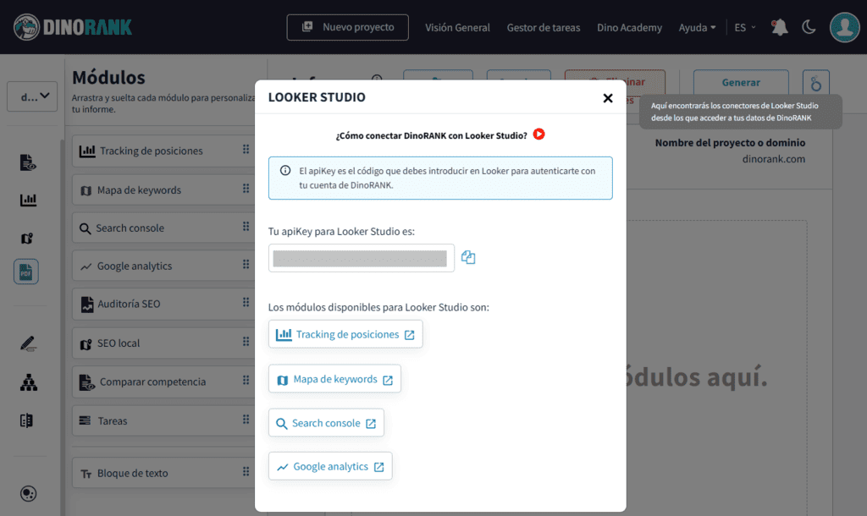Viewport: 867px width, 516px height.
Task: Select Tracking de posiciones module
Action: 163,151
